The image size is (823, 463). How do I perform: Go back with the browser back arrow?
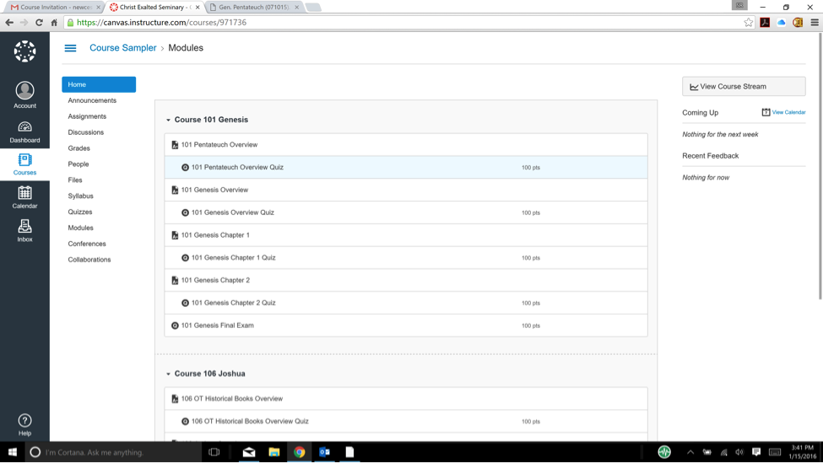click(x=9, y=23)
